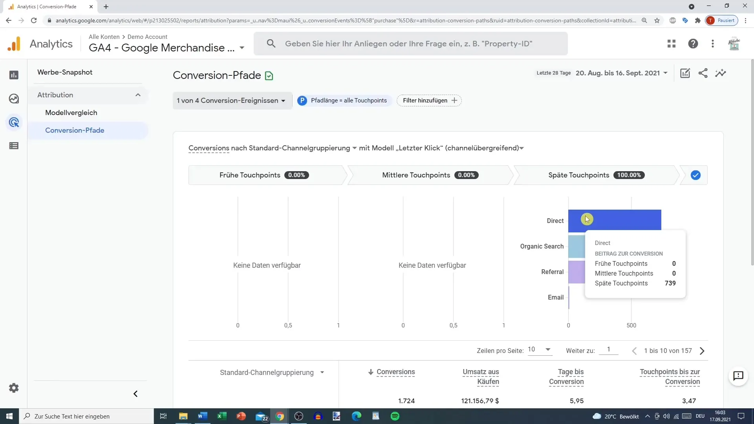The width and height of the screenshot is (754, 424).
Task: Click the insights/sparkle icon in top right
Action: (x=721, y=73)
